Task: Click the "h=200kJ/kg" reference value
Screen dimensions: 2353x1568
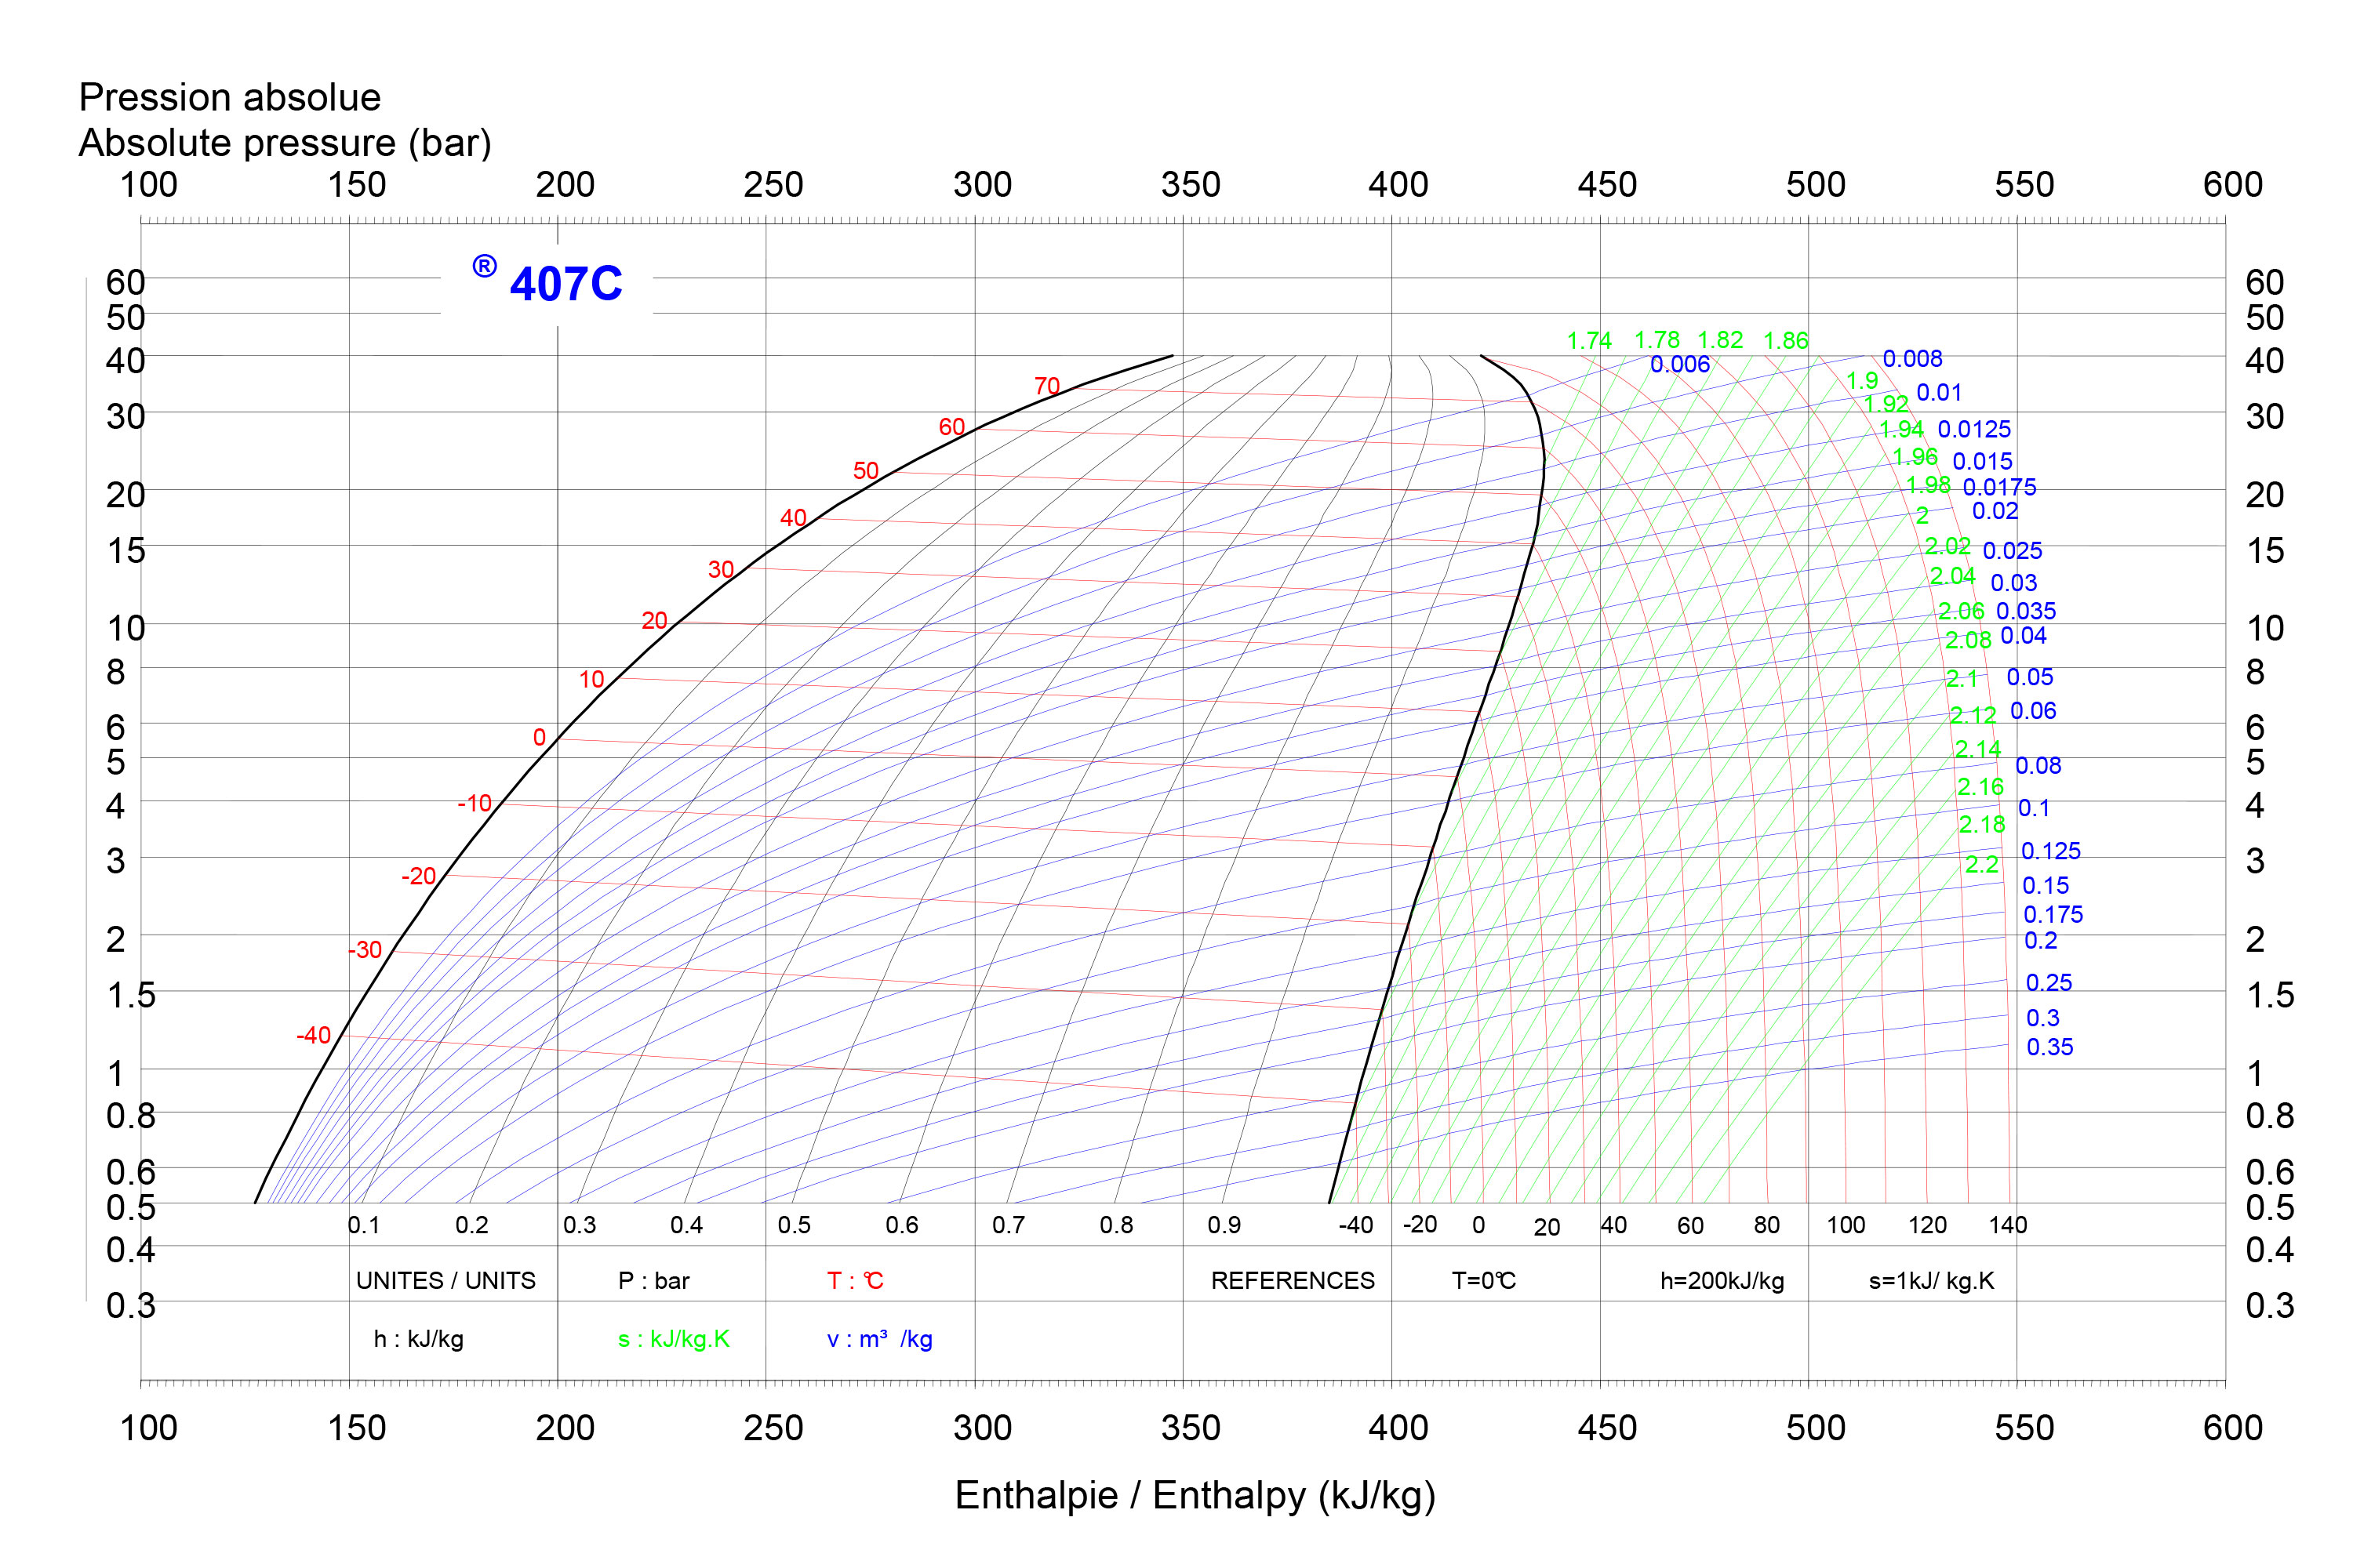Action: (1722, 1281)
